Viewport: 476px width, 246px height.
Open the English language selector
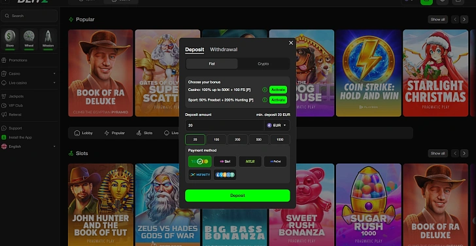[x=29, y=147]
